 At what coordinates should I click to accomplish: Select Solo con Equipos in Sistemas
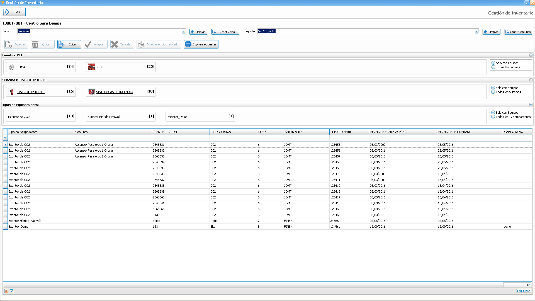point(493,88)
